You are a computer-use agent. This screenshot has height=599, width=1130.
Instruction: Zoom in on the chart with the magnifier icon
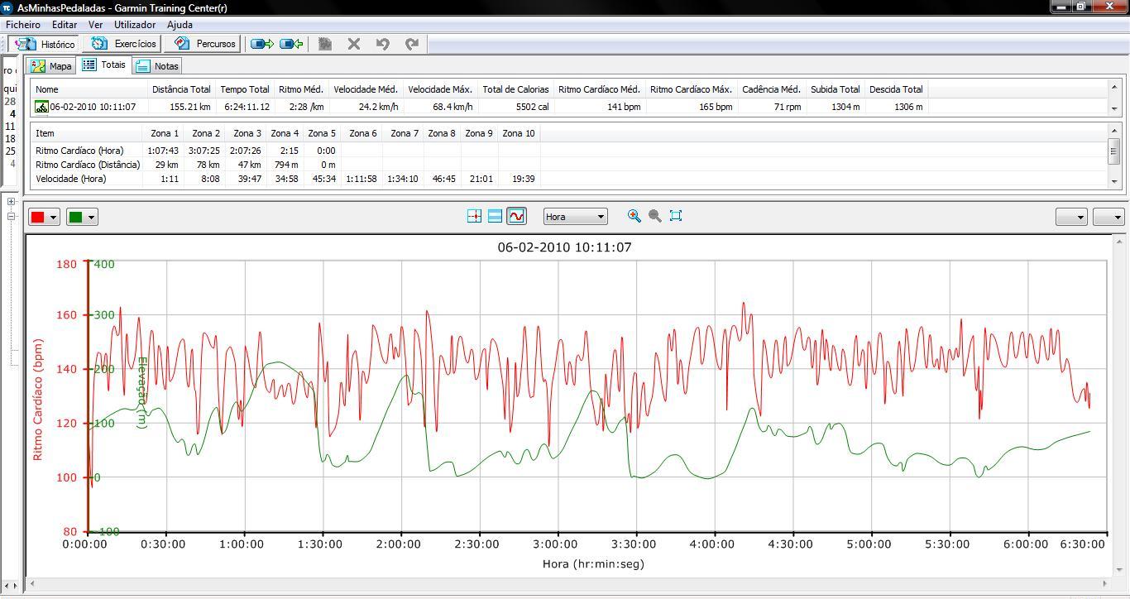(634, 216)
